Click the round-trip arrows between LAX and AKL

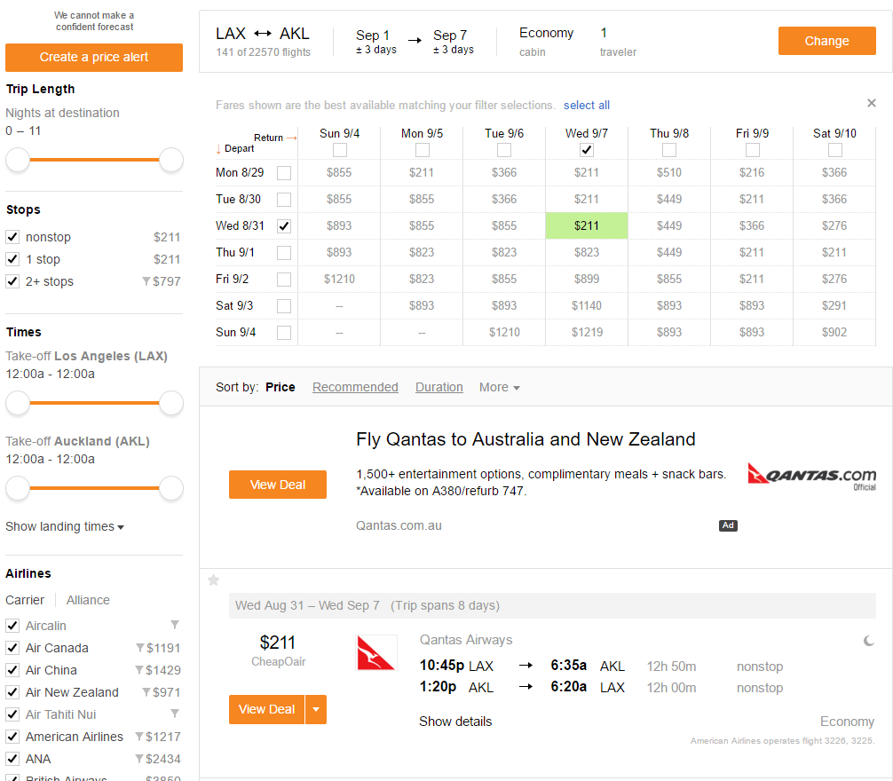[x=263, y=34]
